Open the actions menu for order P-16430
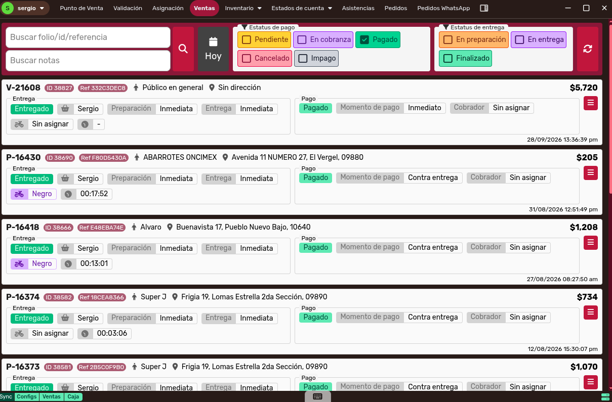The height and width of the screenshot is (402, 612). pyautogui.click(x=591, y=173)
